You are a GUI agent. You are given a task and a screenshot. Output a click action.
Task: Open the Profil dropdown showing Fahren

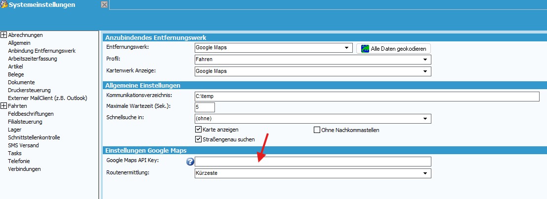click(x=425, y=60)
